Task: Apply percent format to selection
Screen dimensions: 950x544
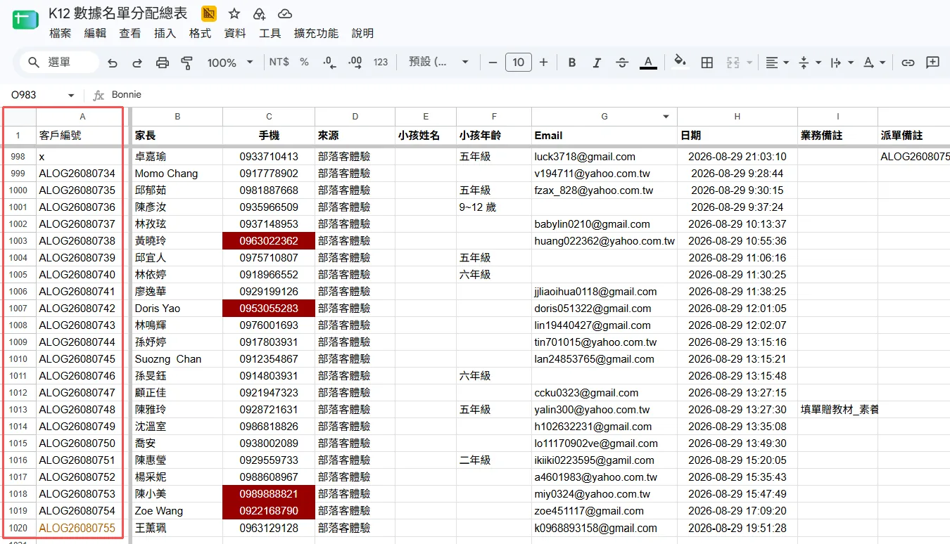Action: pos(304,62)
